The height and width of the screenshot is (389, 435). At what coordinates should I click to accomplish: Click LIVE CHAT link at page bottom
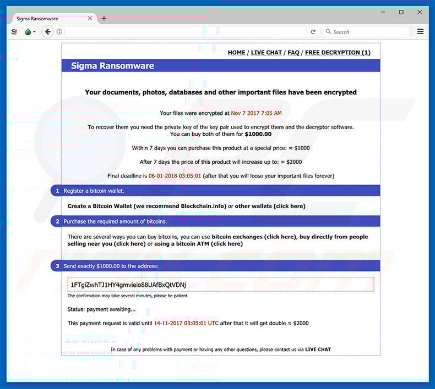click(x=318, y=349)
